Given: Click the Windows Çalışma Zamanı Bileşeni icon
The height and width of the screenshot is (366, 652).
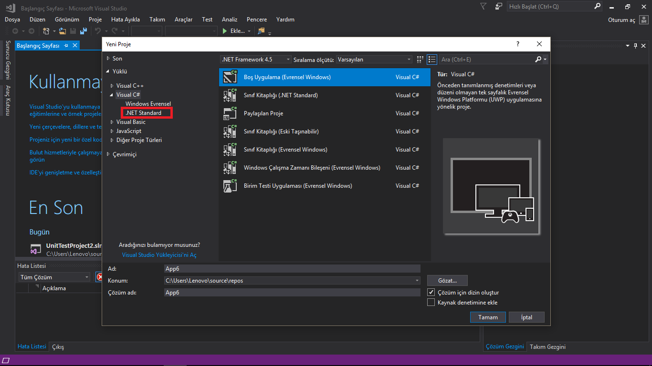Looking at the screenshot, I should pos(230,167).
